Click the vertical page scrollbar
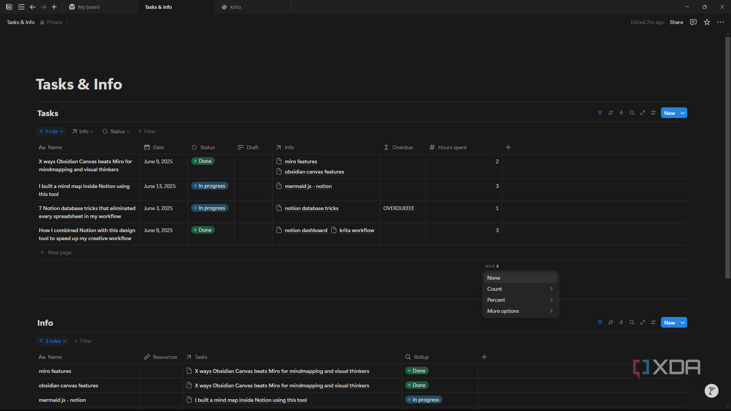 (x=728, y=157)
